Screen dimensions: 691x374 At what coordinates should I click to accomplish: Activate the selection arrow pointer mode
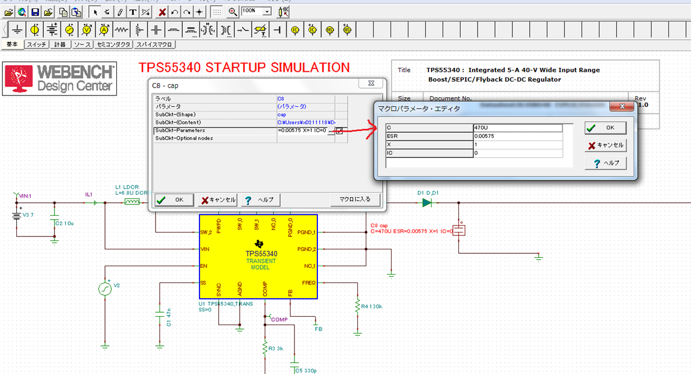coord(96,12)
